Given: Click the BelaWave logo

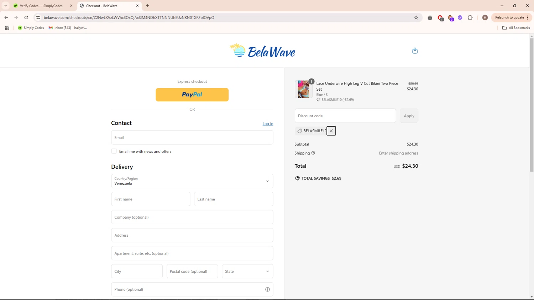Looking at the screenshot, I should coord(263,50).
